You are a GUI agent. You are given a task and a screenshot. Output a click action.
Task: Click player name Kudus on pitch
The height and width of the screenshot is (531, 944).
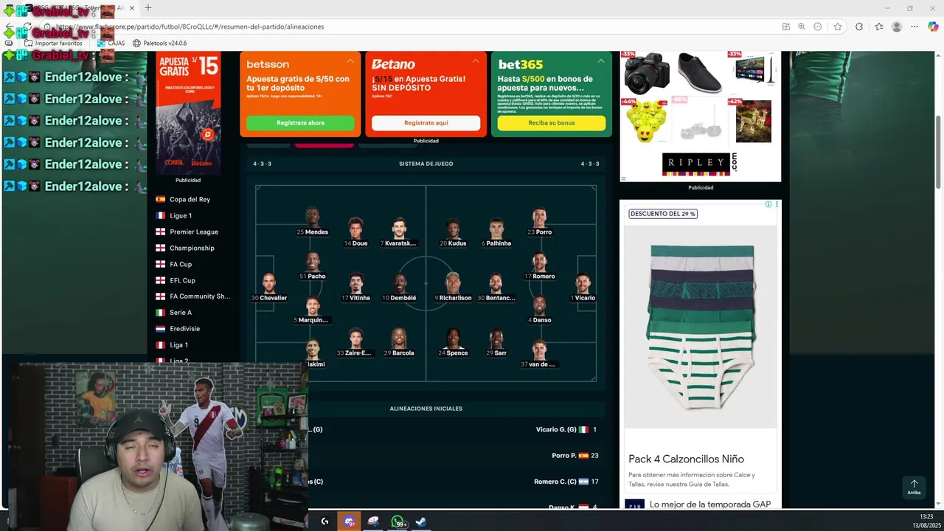pyautogui.click(x=457, y=243)
